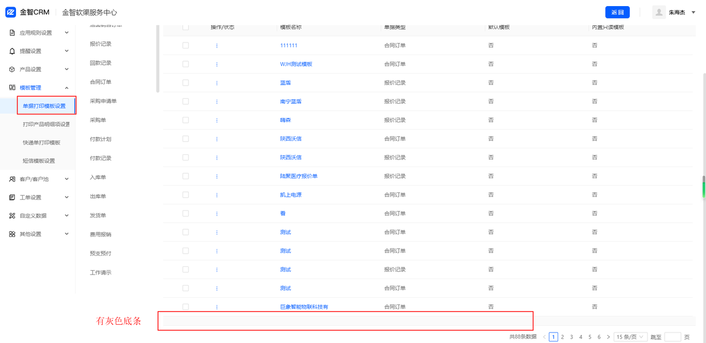Choose 付款计划 in document type list
The height and width of the screenshot is (343, 706).
(100, 140)
